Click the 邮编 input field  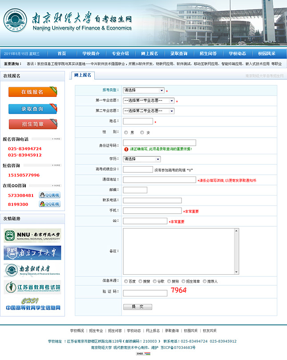pyautogui.click(x=135, y=190)
